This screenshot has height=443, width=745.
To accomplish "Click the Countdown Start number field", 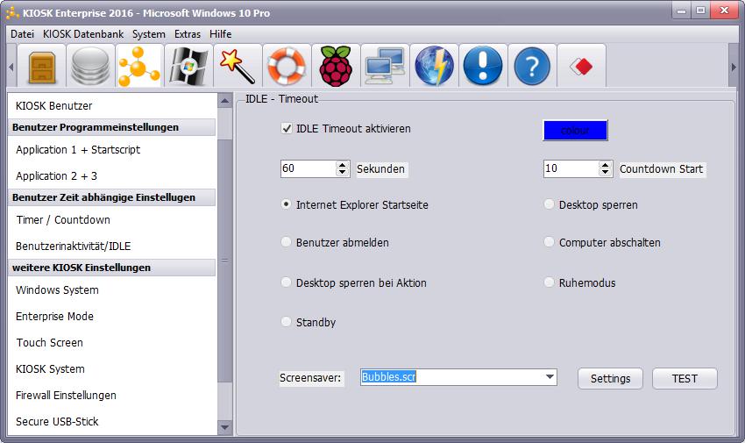I will click(571, 168).
